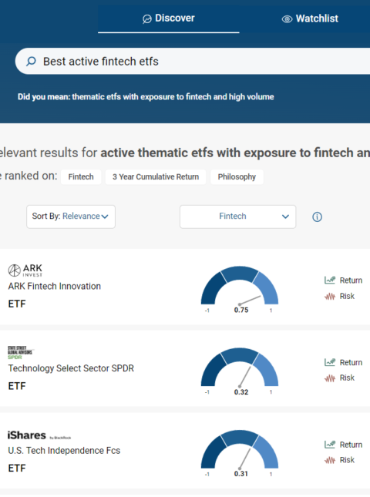Focus the 'Best active fintech etfs' search field
The height and width of the screenshot is (497, 370).
click(x=193, y=61)
